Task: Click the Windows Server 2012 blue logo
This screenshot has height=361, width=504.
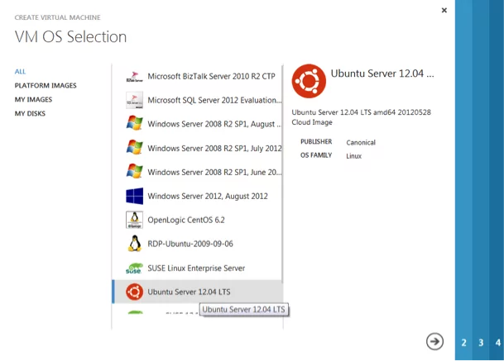Action: (x=134, y=196)
